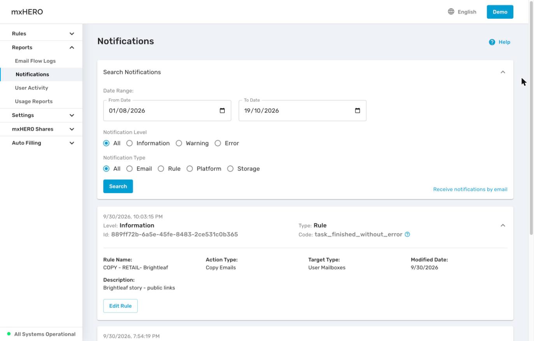This screenshot has height=341, width=534.
Task: Open the Demo account button
Action: 500,12
